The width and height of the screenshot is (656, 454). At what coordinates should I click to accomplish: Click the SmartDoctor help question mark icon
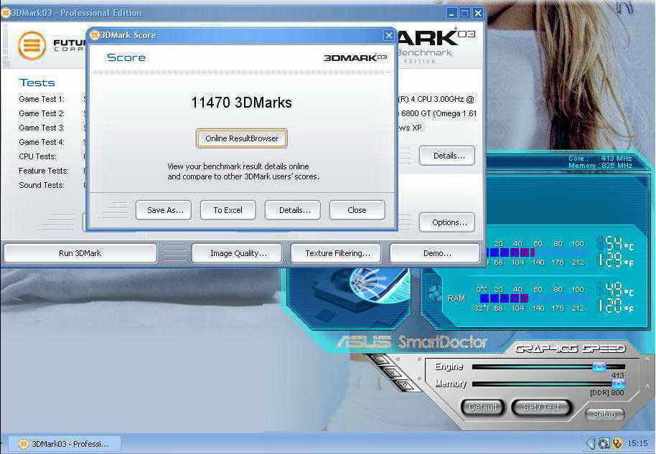coord(405,384)
